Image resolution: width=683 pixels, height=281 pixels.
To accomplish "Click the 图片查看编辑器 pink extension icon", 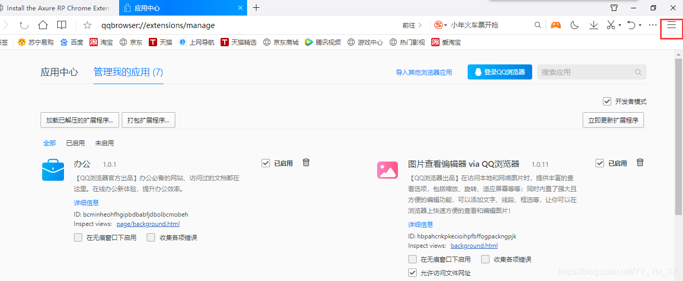I will (x=388, y=169).
